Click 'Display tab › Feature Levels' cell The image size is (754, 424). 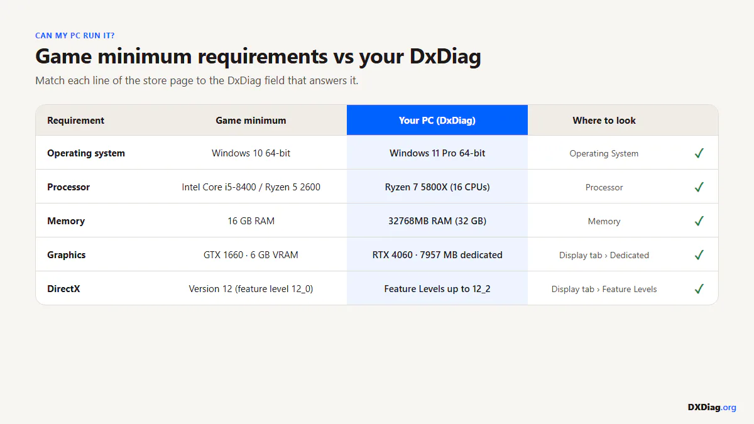point(604,289)
